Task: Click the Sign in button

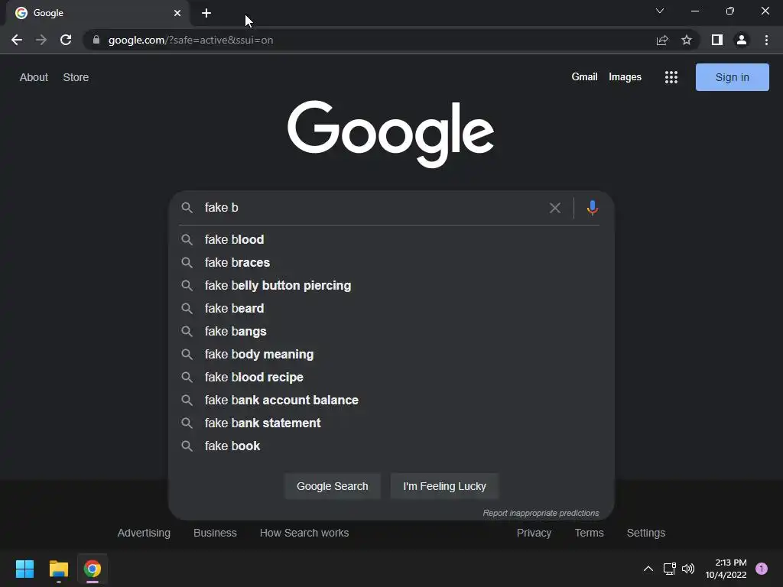Action: click(x=732, y=77)
